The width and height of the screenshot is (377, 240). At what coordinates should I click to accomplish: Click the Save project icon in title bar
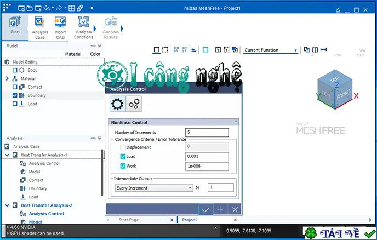tap(38, 8)
